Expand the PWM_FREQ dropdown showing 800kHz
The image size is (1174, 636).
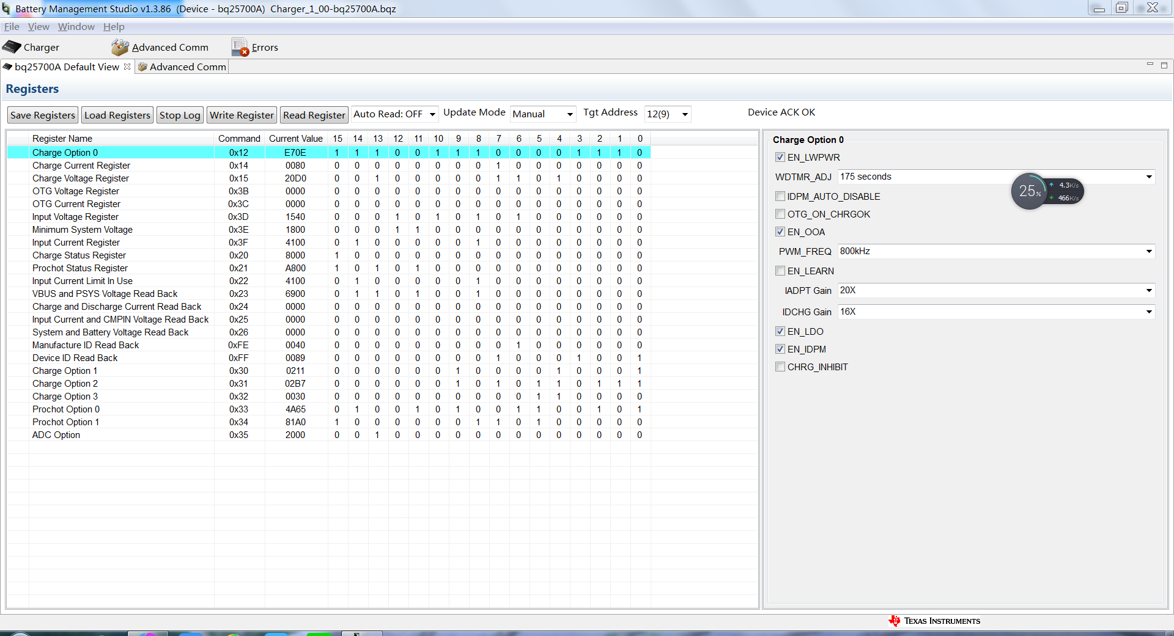click(996, 251)
